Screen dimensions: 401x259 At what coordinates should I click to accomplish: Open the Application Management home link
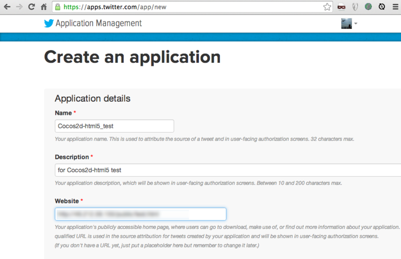(x=98, y=23)
